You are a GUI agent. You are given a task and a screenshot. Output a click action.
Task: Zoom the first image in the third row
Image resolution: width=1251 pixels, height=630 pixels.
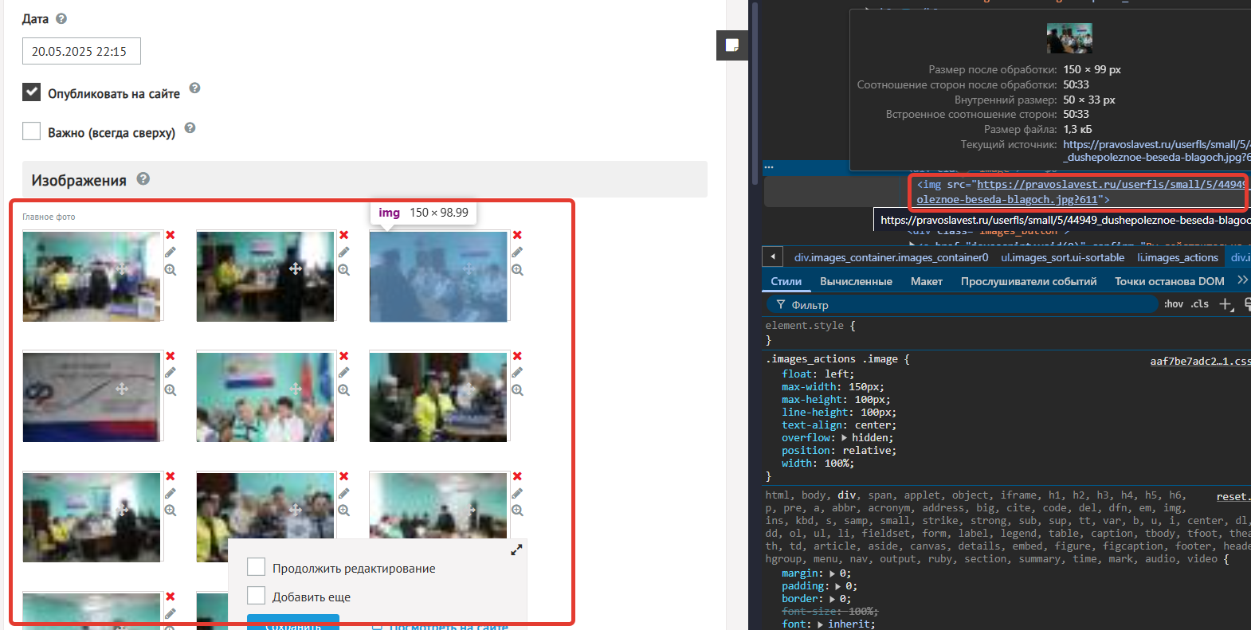point(171,511)
